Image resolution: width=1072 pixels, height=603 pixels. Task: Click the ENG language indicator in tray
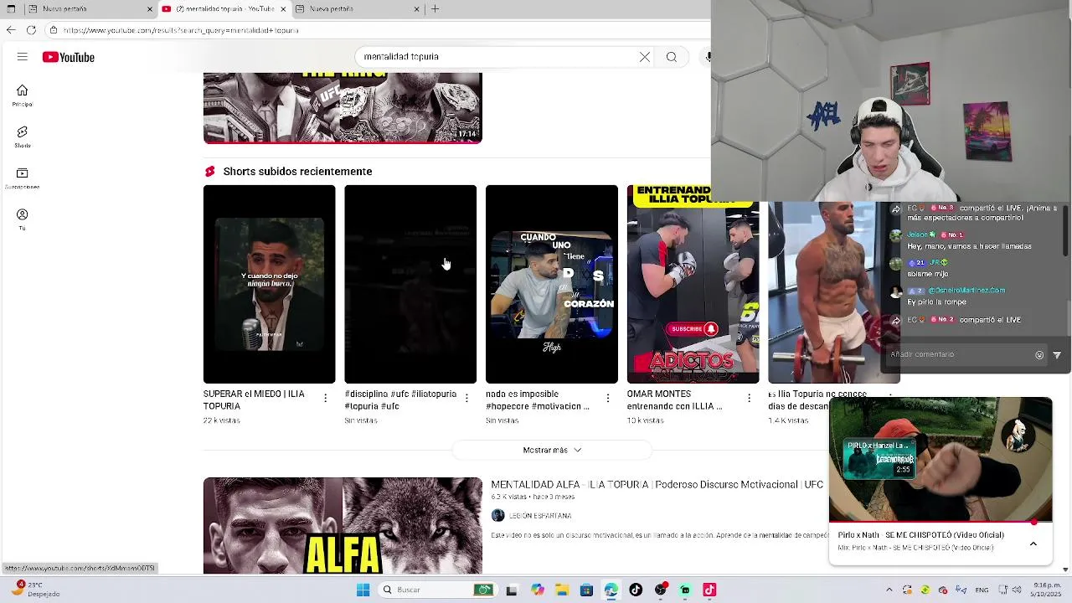982,590
